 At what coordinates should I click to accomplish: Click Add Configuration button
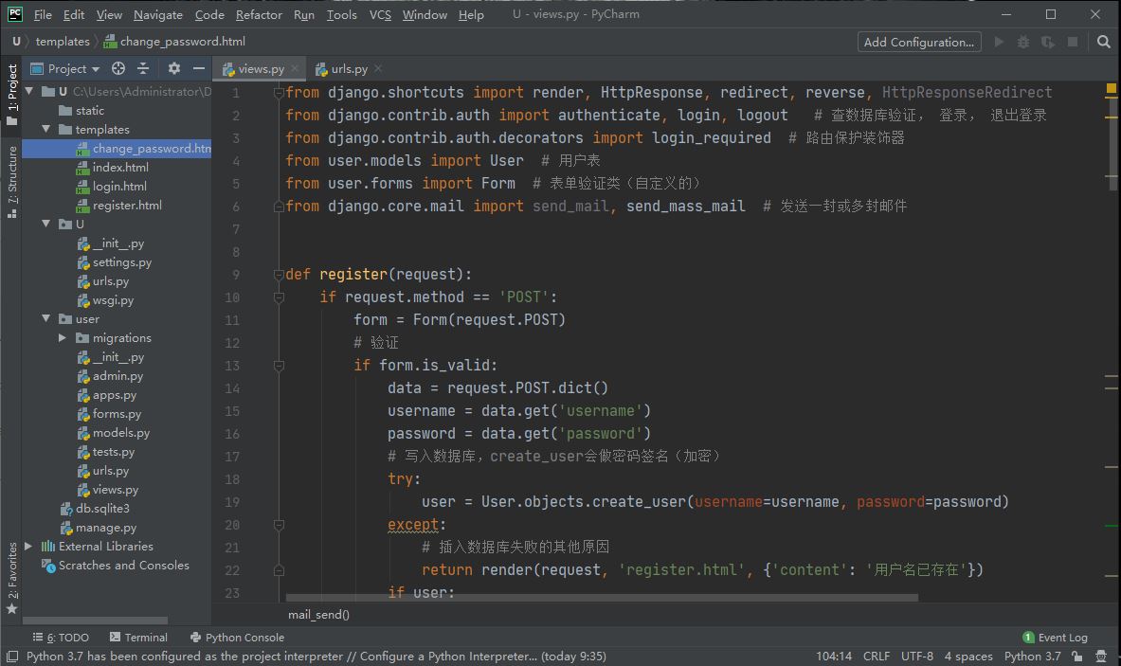click(918, 43)
